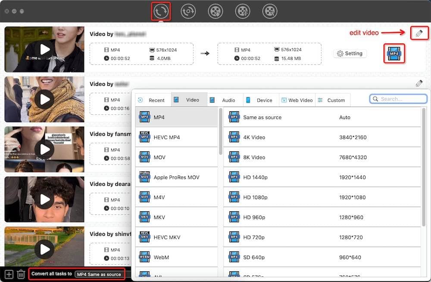431x282 pixels.
Task: Click the format list scrollbar
Action: pyautogui.click(x=220, y=132)
